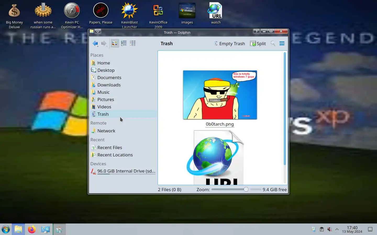The height and width of the screenshot is (235, 377).
Task: Select Music in Places panel
Action: pyautogui.click(x=123, y=92)
